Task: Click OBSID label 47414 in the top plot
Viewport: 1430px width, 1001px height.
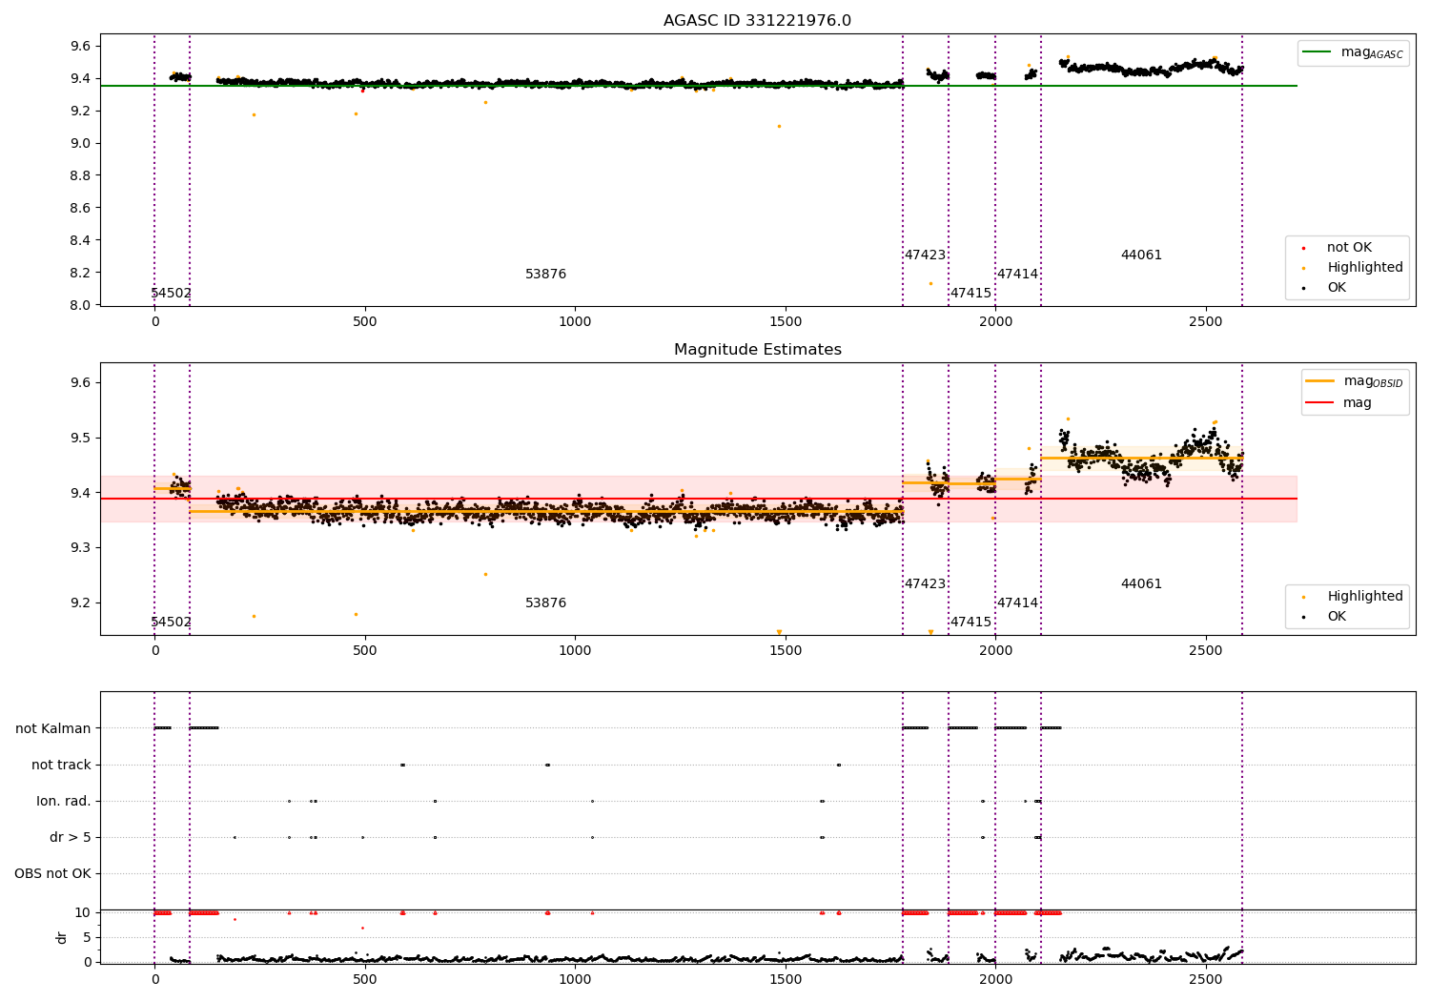Action: (1018, 275)
